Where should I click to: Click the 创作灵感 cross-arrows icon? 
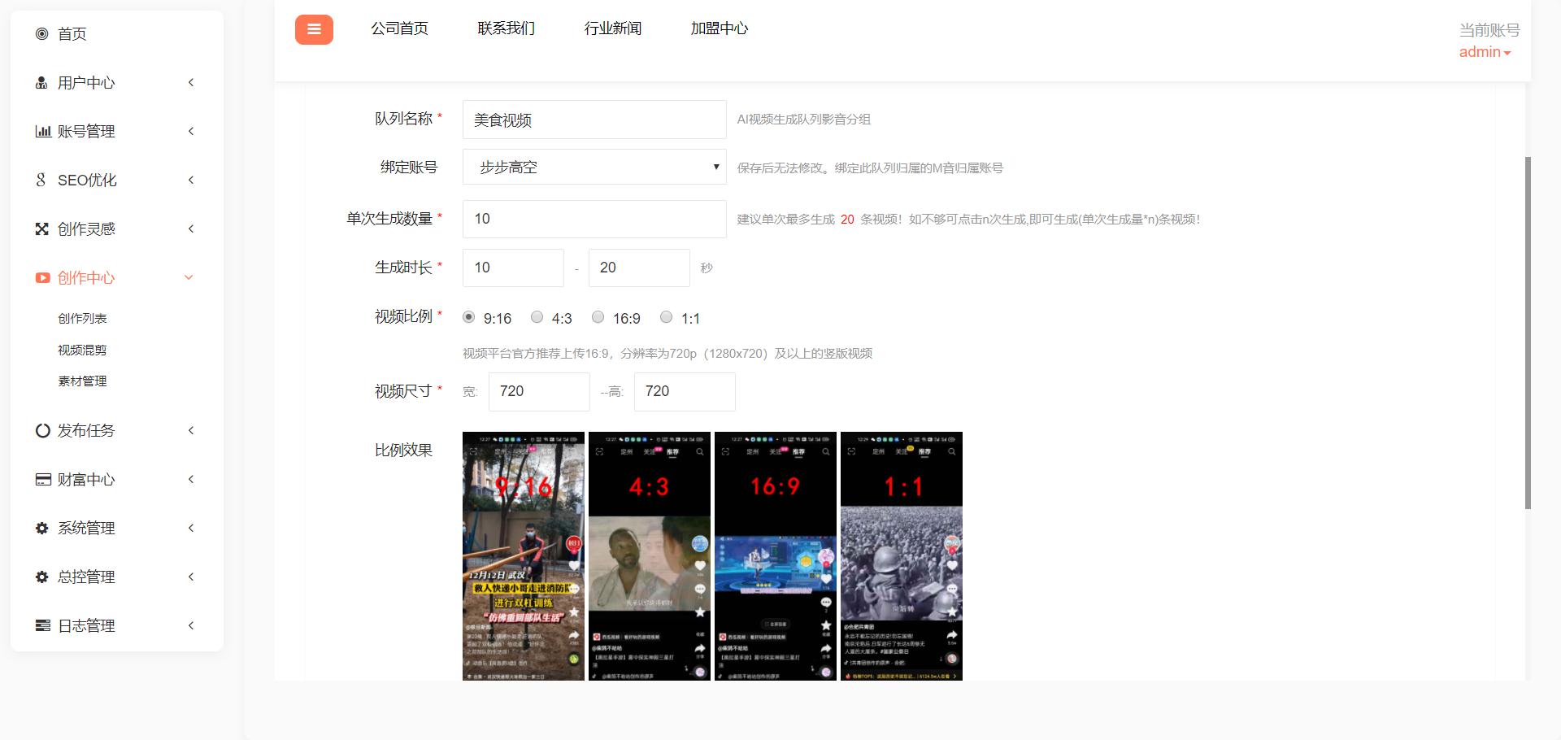pyautogui.click(x=42, y=229)
